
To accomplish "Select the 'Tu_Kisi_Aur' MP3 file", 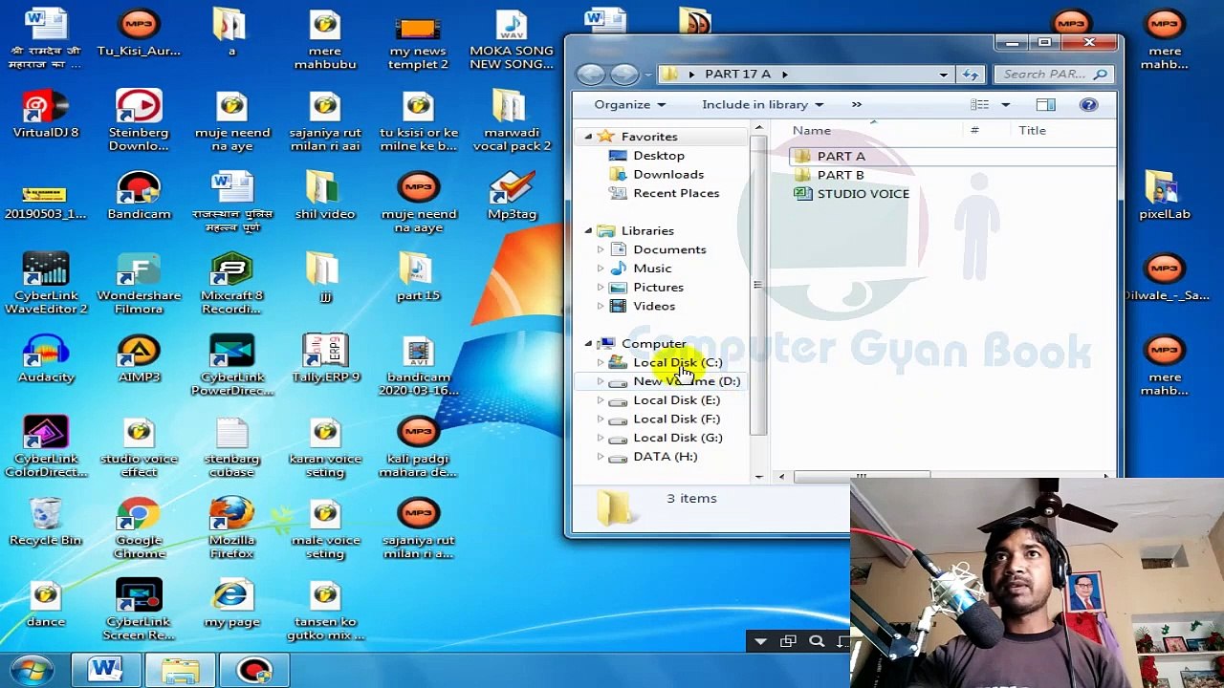I will (x=139, y=33).
